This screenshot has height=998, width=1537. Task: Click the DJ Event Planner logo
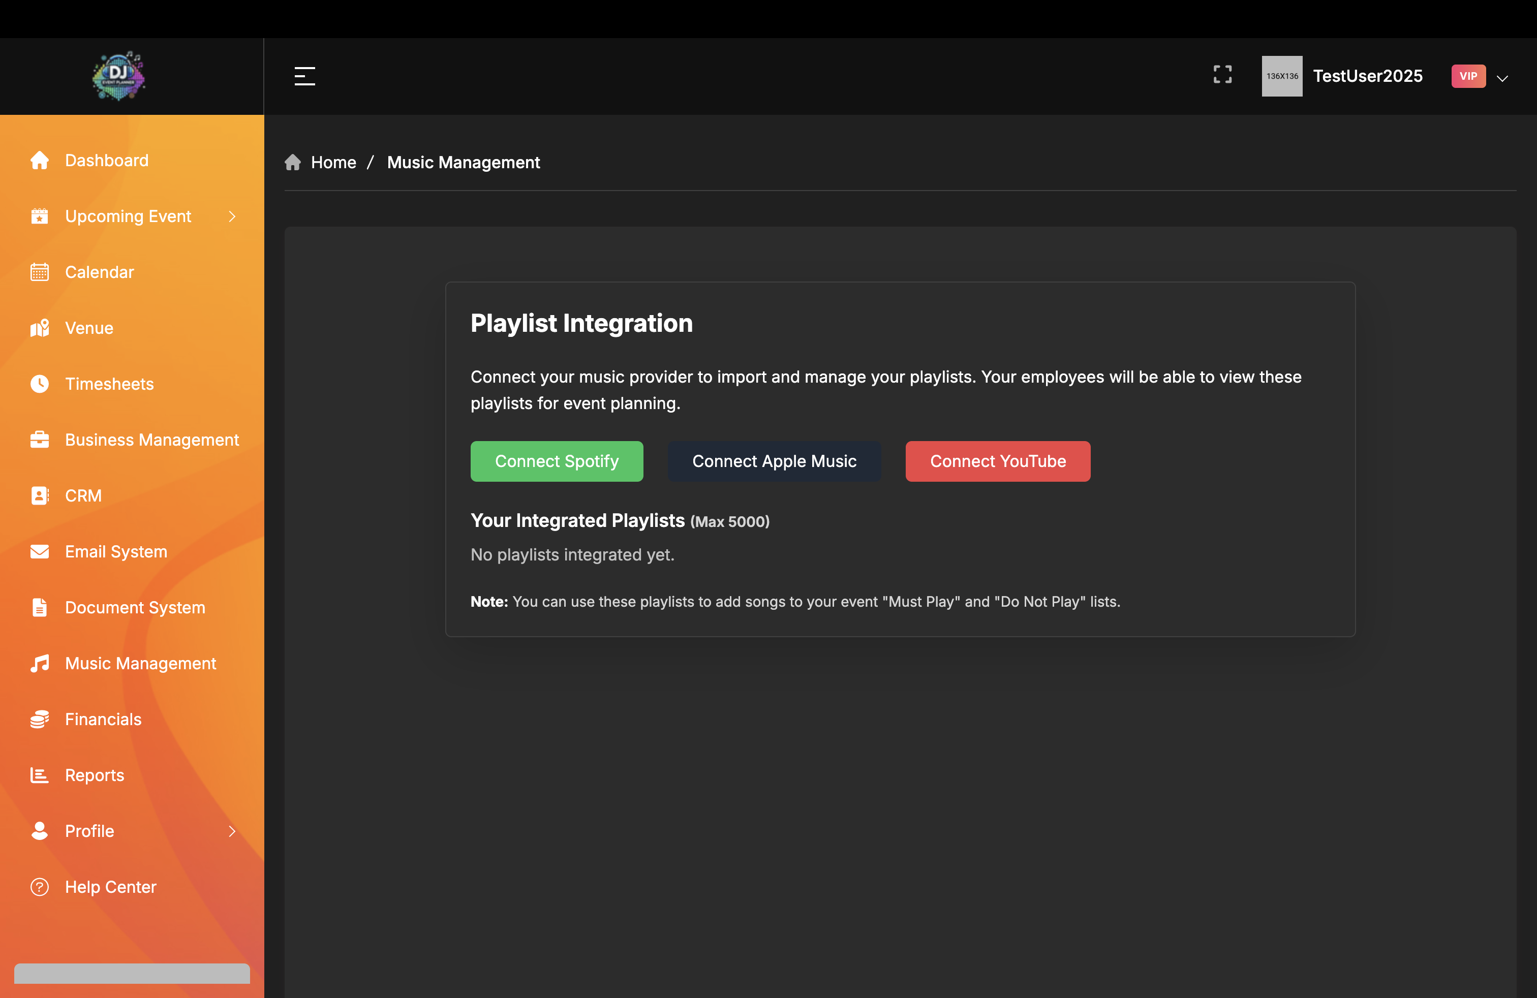click(x=119, y=76)
